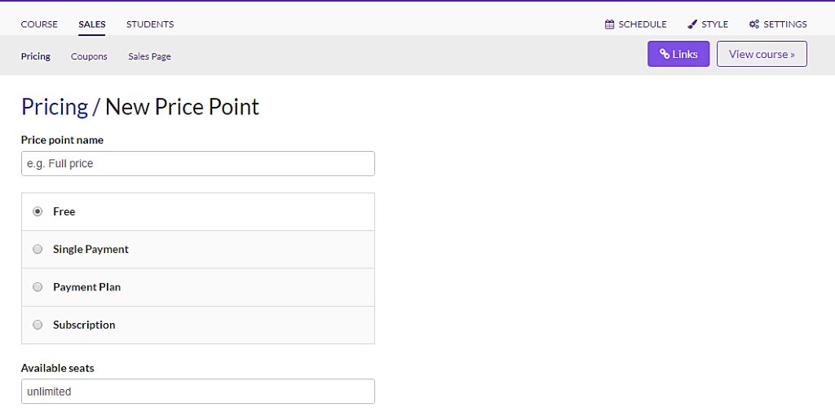Viewport: 835px width, 412px height.
Task: Select the Payment Plan radio button
Action: click(x=38, y=286)
